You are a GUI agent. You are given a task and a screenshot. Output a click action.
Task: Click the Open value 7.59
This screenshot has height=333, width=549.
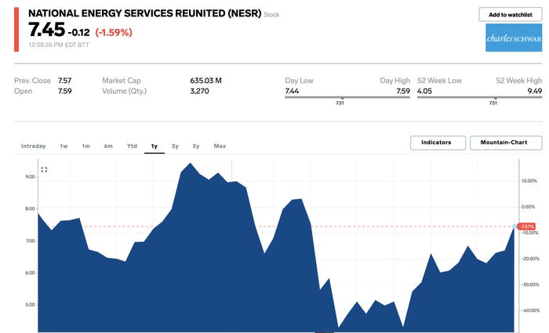[65, 92]
